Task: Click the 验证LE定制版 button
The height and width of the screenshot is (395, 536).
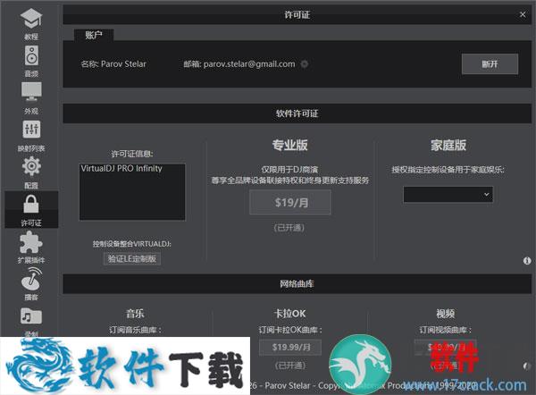Action: click(132, 259)
